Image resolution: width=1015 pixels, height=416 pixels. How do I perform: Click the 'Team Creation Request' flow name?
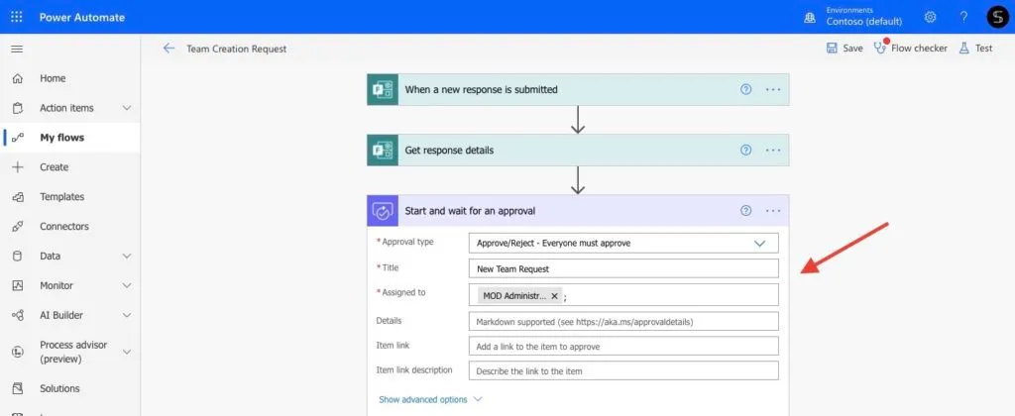(236, 49)
